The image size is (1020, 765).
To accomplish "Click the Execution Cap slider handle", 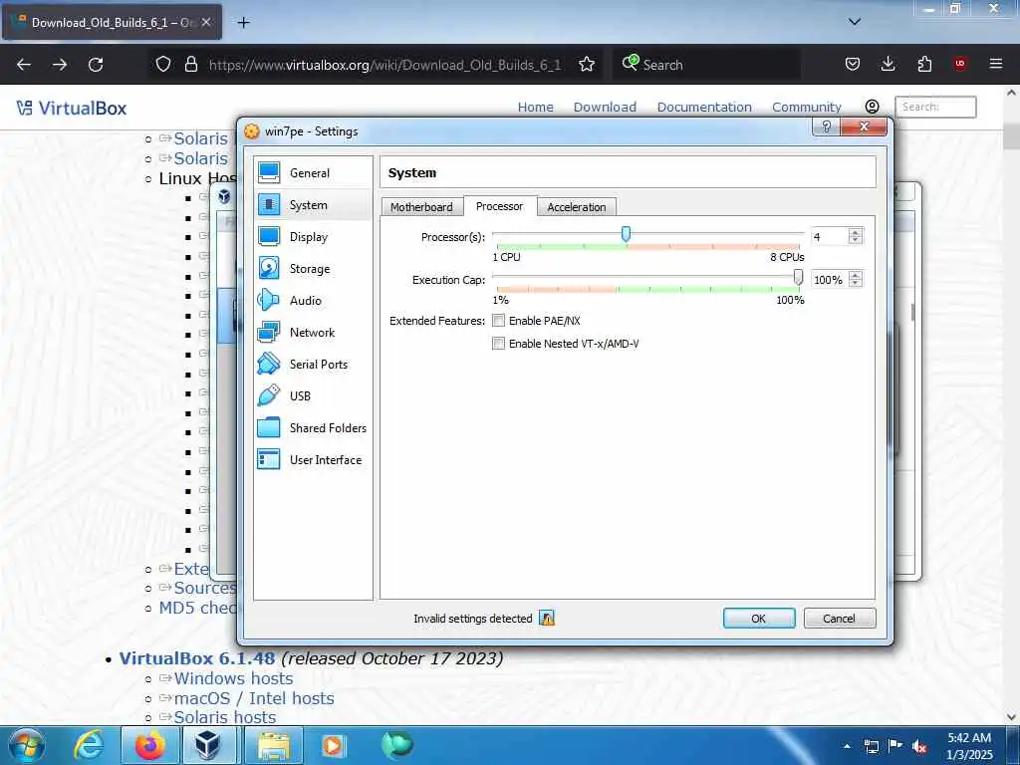I will click(798, 277).
